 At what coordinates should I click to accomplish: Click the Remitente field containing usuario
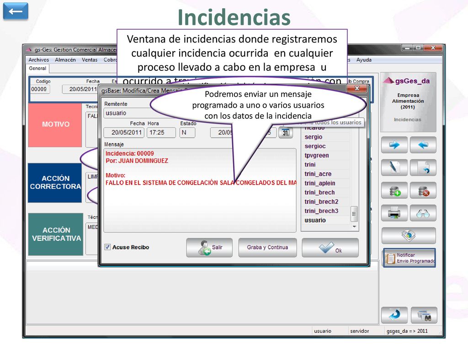[x=131, y=113]
